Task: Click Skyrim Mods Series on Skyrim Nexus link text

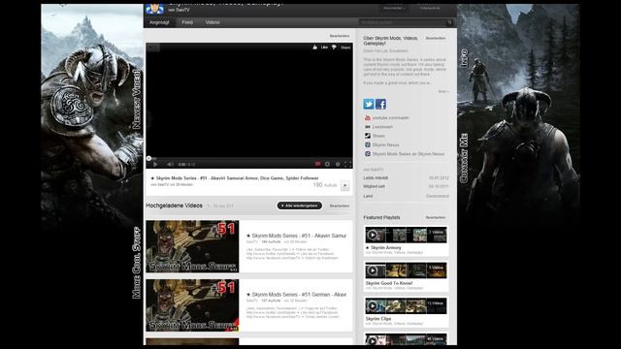Action: pos(409,154)
